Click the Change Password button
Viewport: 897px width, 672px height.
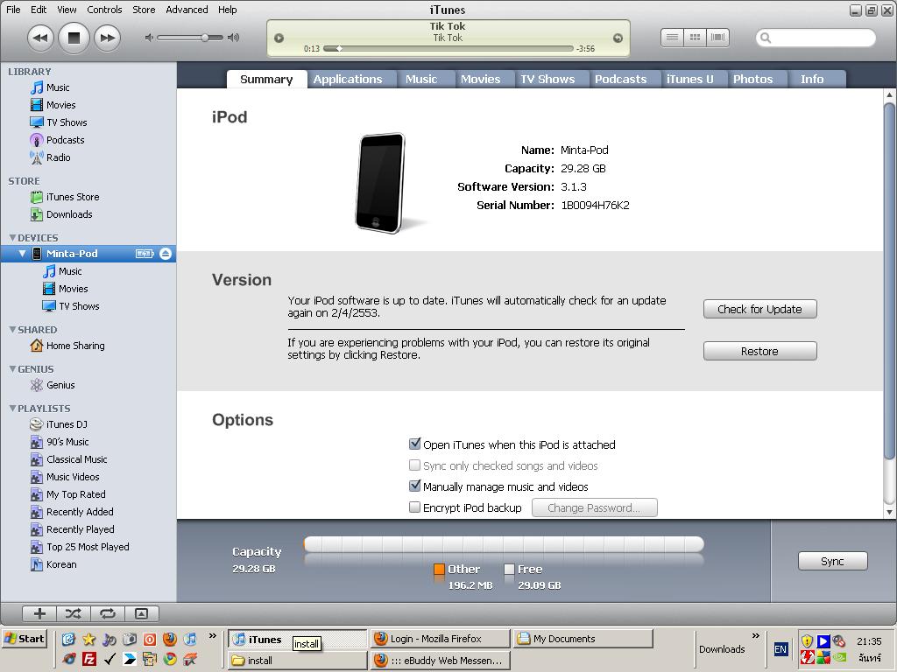click(x=595, y=508)
